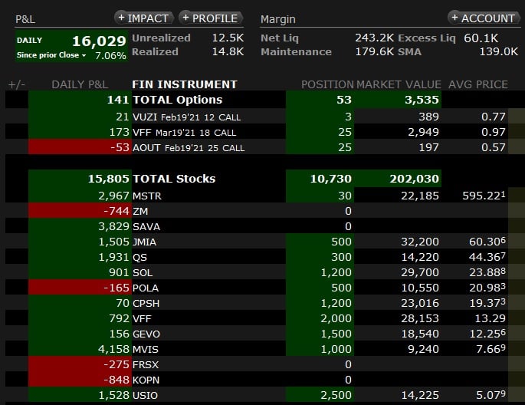Select the FRSX stock row

(265, 364)
